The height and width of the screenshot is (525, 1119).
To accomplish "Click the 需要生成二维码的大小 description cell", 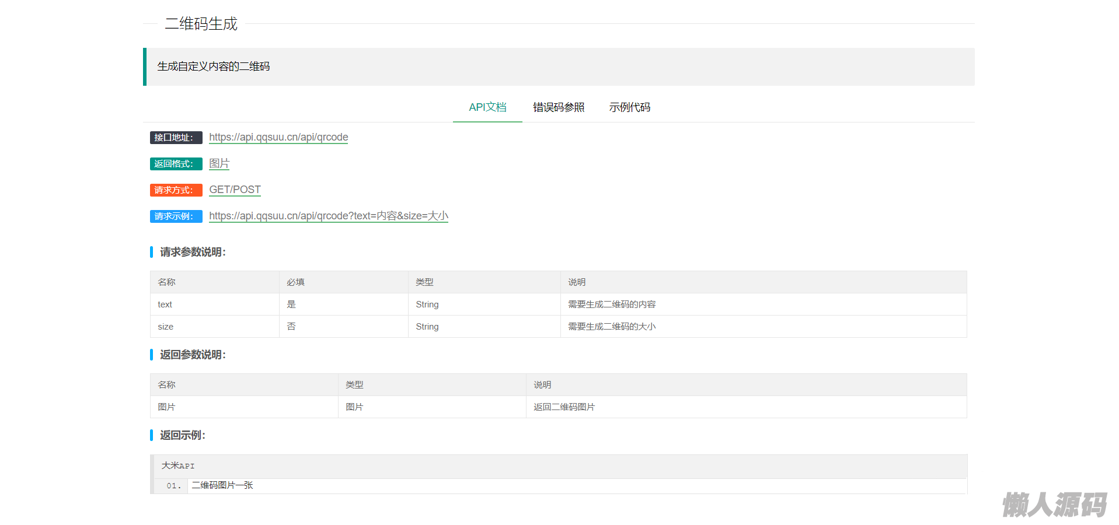I will [612, 327].
